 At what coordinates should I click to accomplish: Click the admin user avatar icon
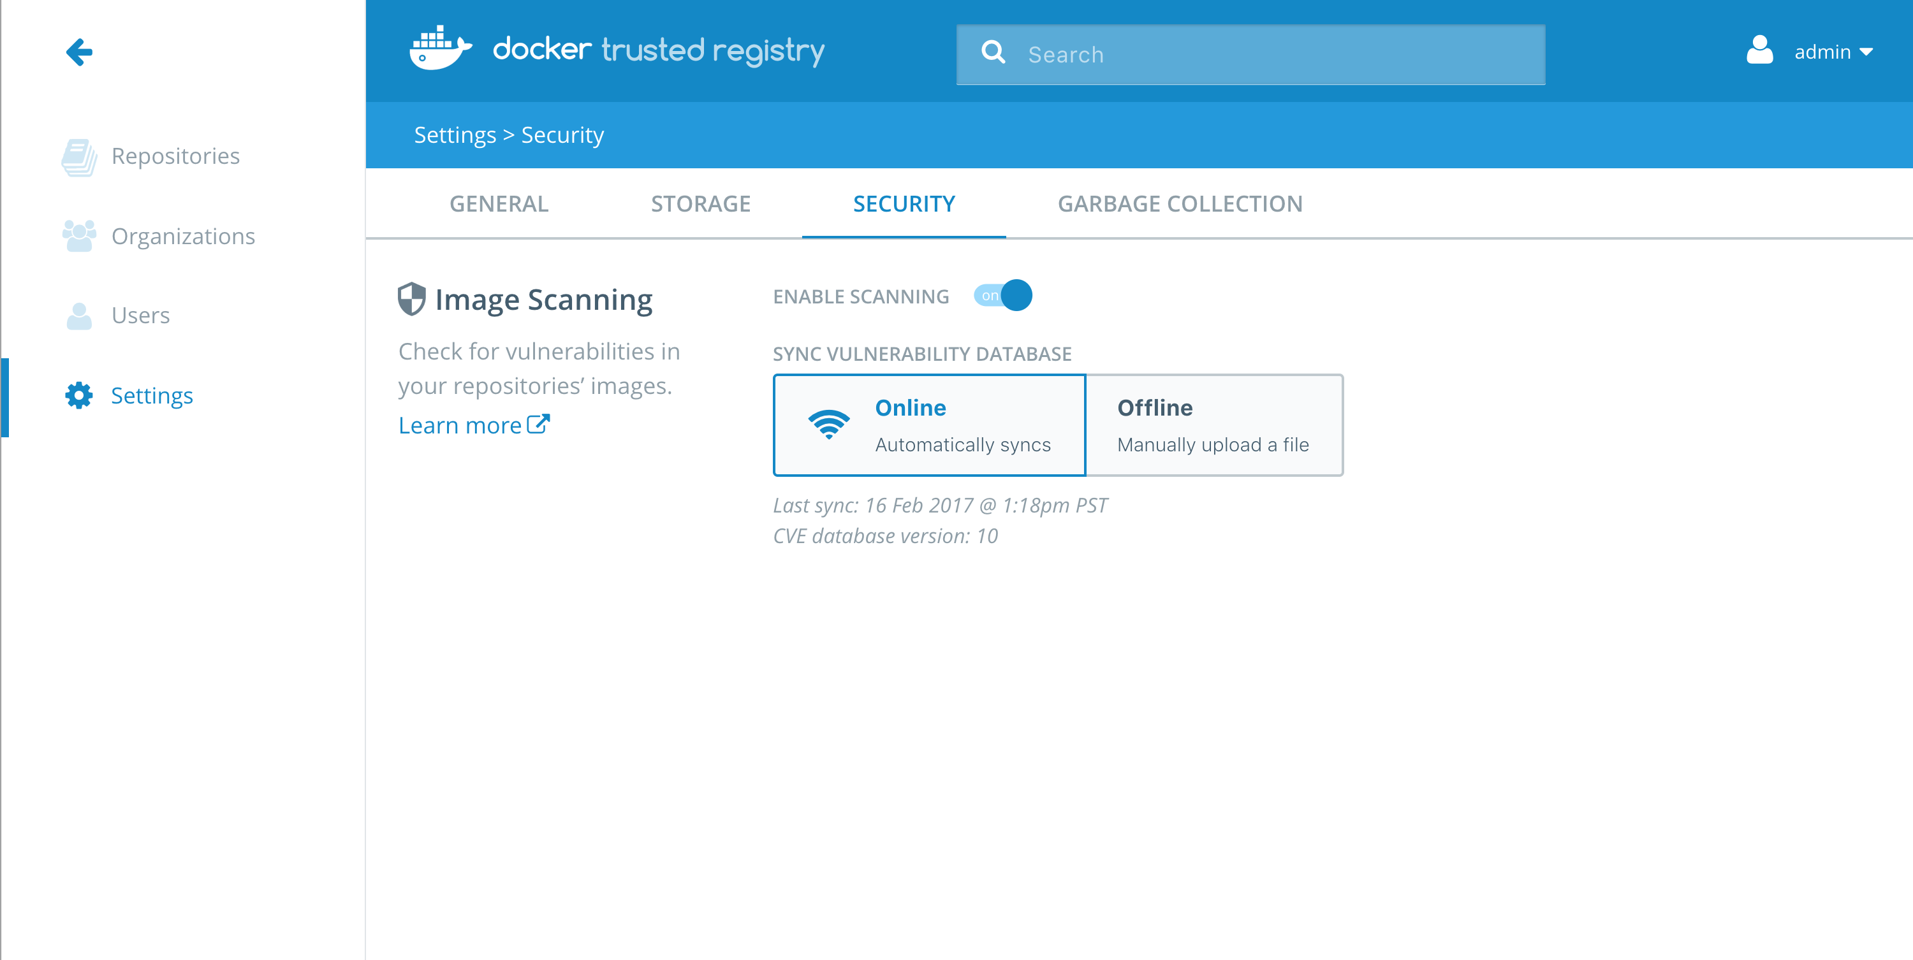click(x=1759, y=50)
